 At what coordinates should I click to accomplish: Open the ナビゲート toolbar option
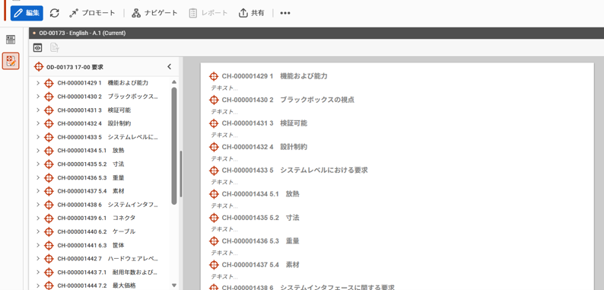154,13
